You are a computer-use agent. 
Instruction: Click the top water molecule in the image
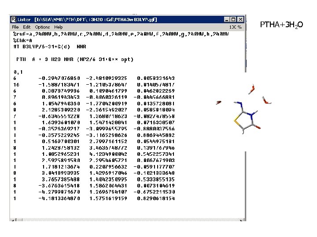251,89
